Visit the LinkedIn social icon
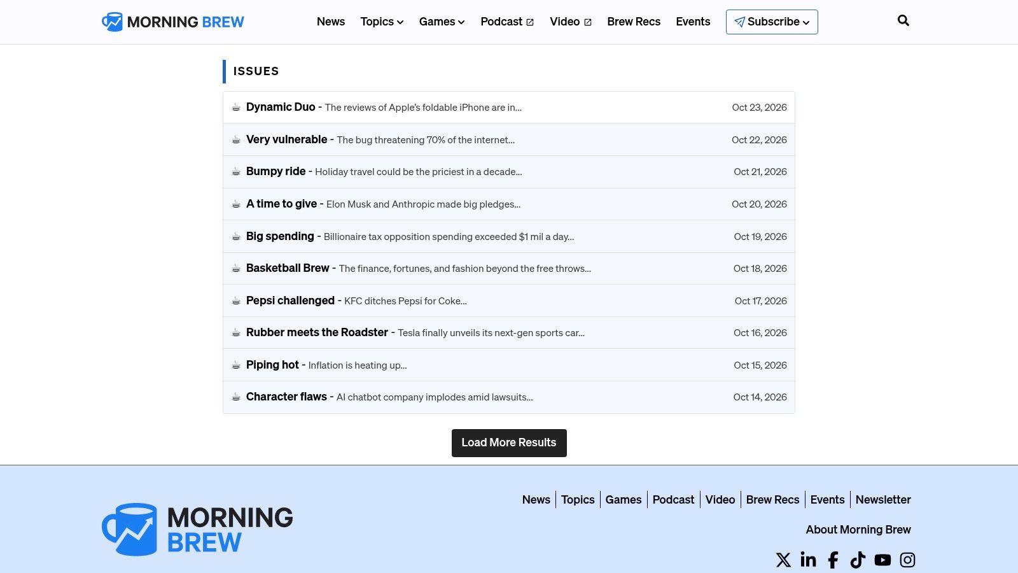Screen dimensions: 1018x573 pyautogui.click(x=808, y=560)
